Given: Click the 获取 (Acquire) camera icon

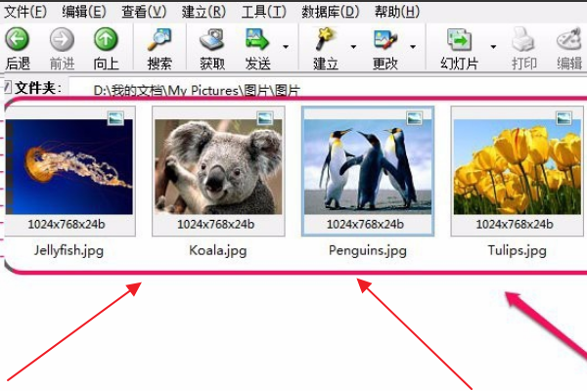Looking at the screenshot, I should (212, 40).
